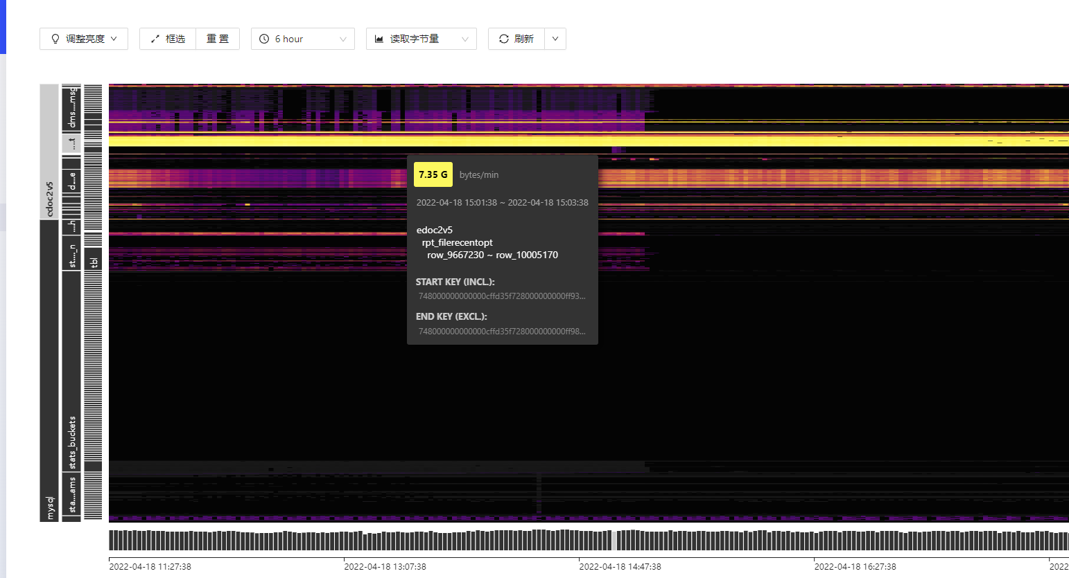The width and height of the screenshot is (1069, 578).
Task: Click the stats_buckets table label
Action: pyautogui.click(x=71, y=442)
